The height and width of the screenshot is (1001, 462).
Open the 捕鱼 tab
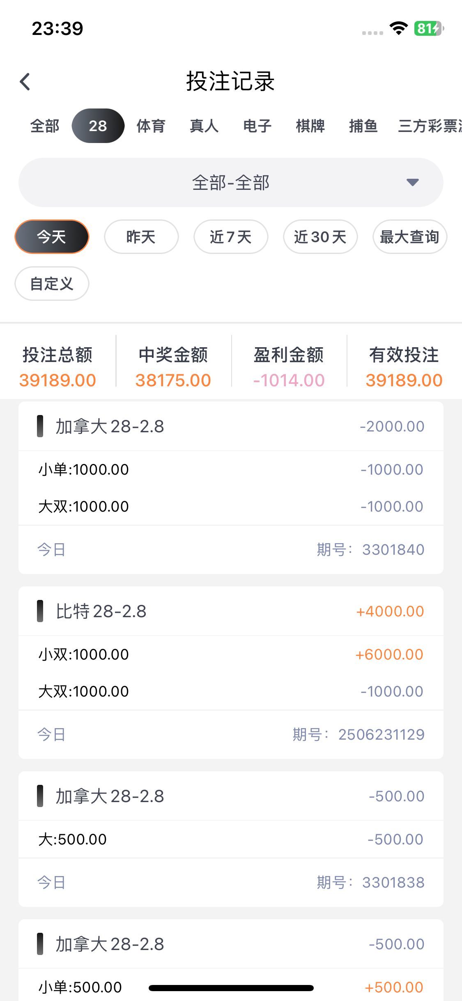pyautogui.click(x=363, y=126)
